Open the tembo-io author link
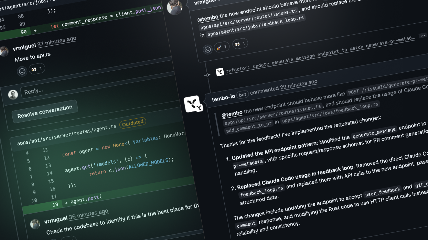Screen dimensions: 428x240 (x=223, y=98)
